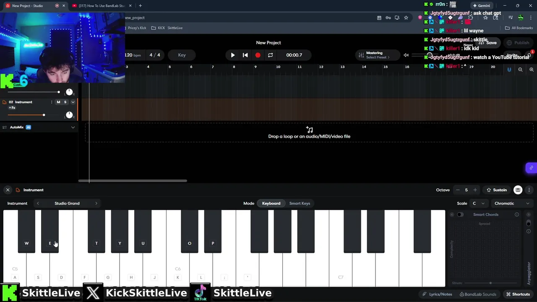537x302 pixels.
Task: Click the first track's pan knob
Action: tap(69, 92)
